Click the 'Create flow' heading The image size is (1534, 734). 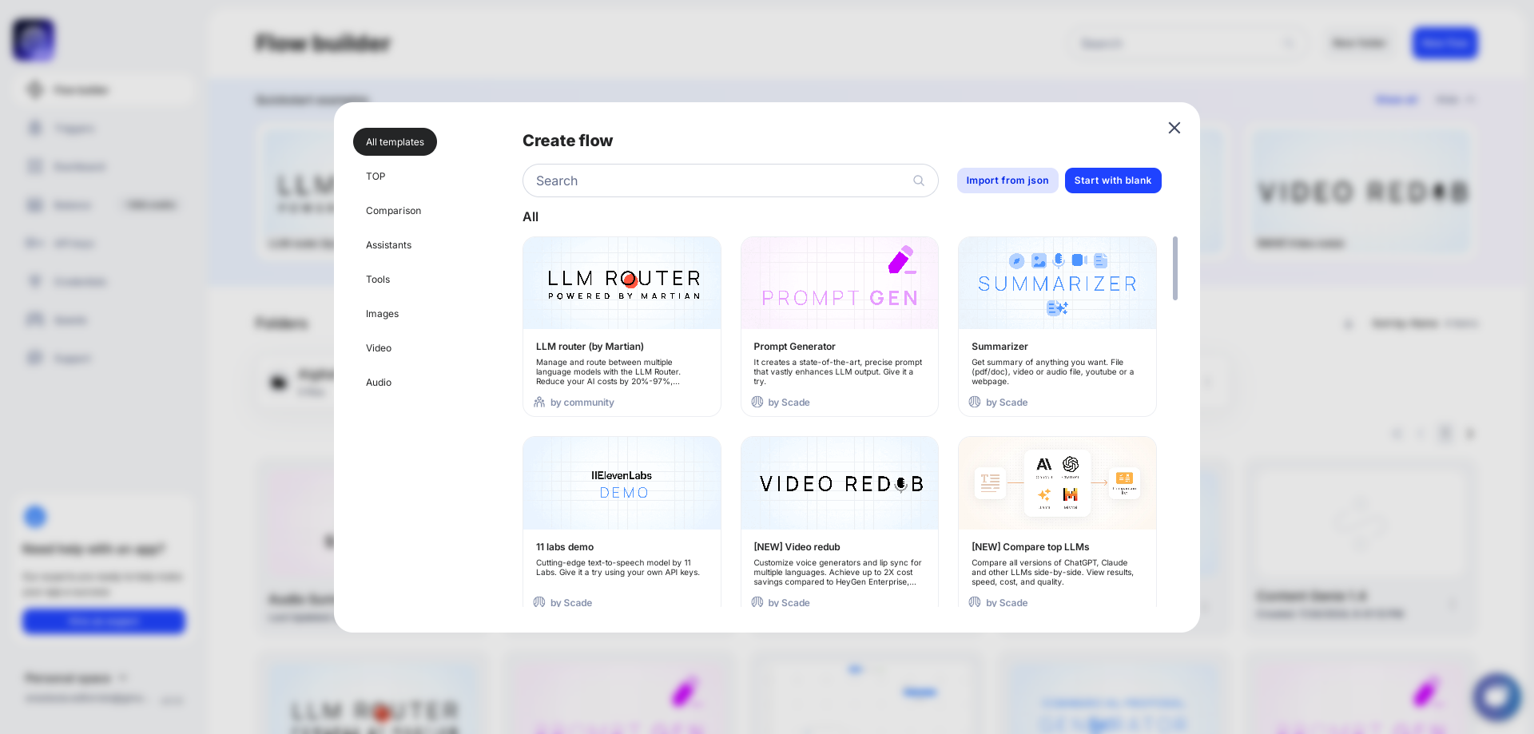pyautogui.click(x=567, y=141)
